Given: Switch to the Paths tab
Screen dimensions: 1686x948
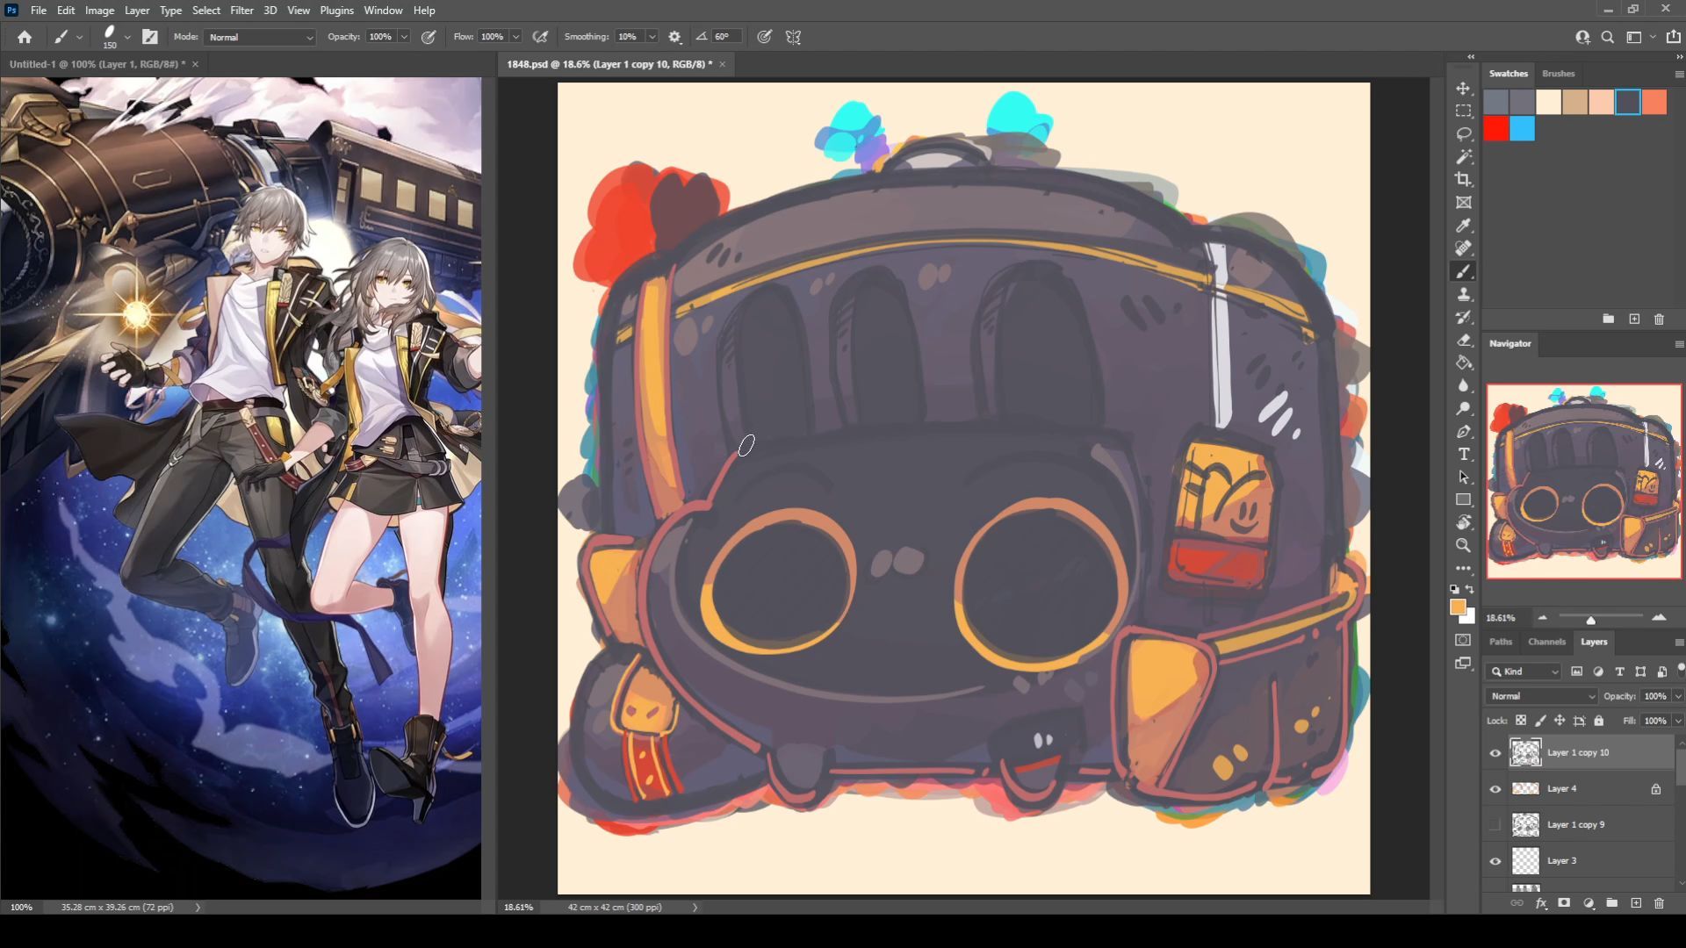Looking at the screenshot, I should pos(1501,642).
